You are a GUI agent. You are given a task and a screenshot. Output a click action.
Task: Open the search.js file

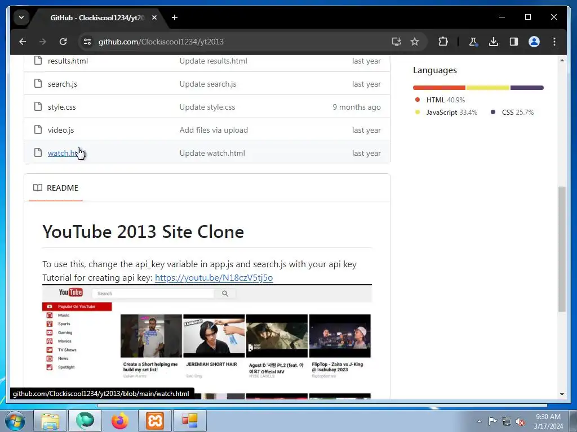click(62, 84)
